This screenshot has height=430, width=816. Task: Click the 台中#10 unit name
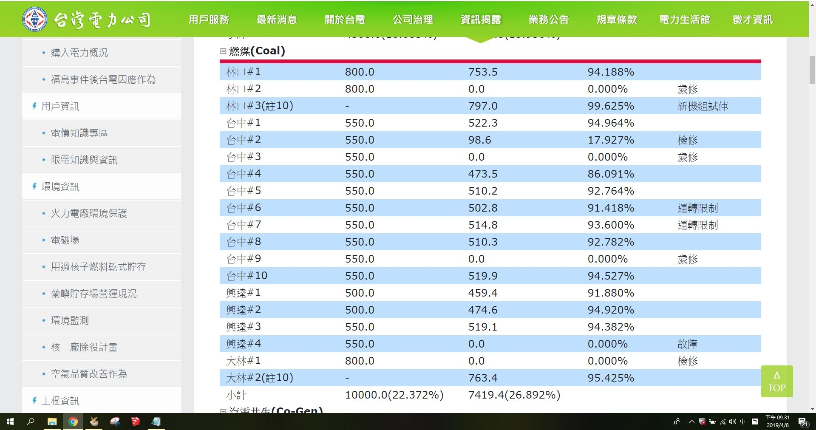click(246, 276)
